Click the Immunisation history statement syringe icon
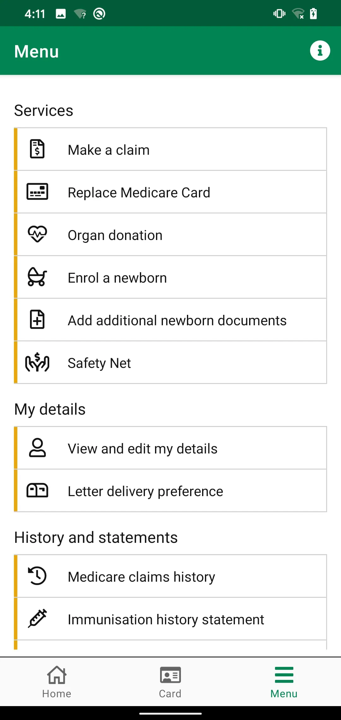The height and width of the screenshot is (720, 341). point(37,619)
